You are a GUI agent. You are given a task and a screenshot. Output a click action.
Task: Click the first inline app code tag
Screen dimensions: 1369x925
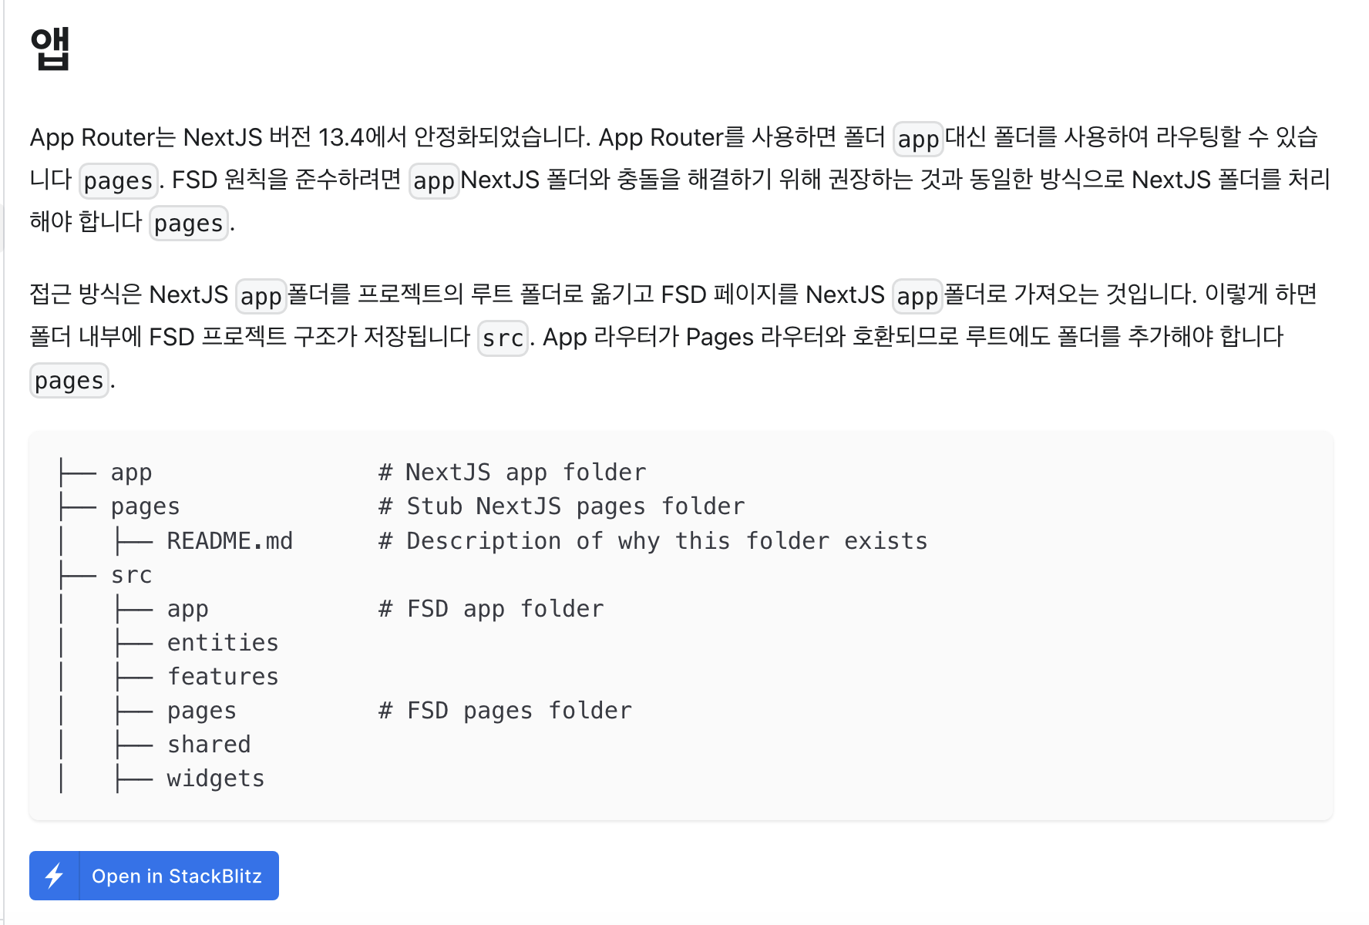pos(918,140)
